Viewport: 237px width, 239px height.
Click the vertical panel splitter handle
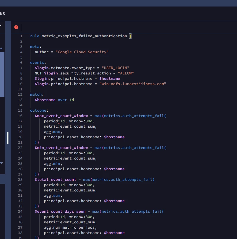tap(8, 138)
